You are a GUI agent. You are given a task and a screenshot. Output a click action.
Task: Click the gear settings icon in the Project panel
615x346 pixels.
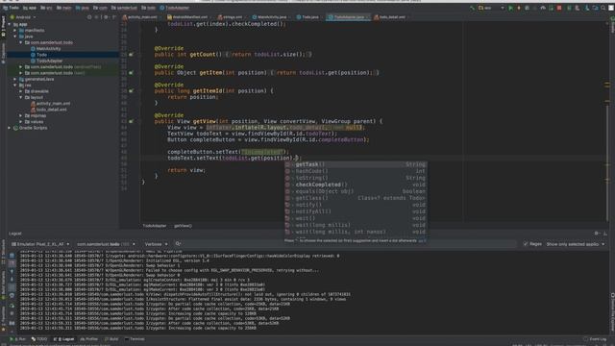[106, 17]
